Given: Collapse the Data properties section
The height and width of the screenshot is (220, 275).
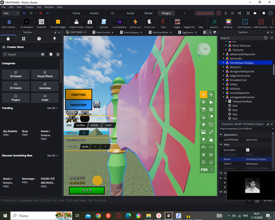Looking at the screenshot, I should tap(221, 145).
